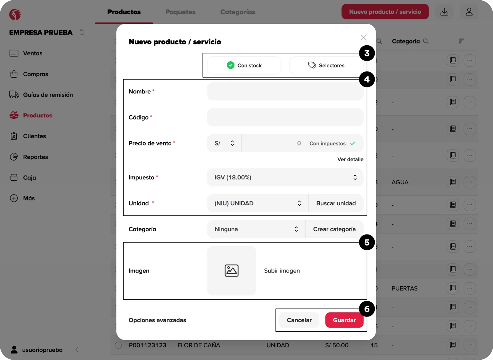Go to Guías de remisión

coord(48,95)
